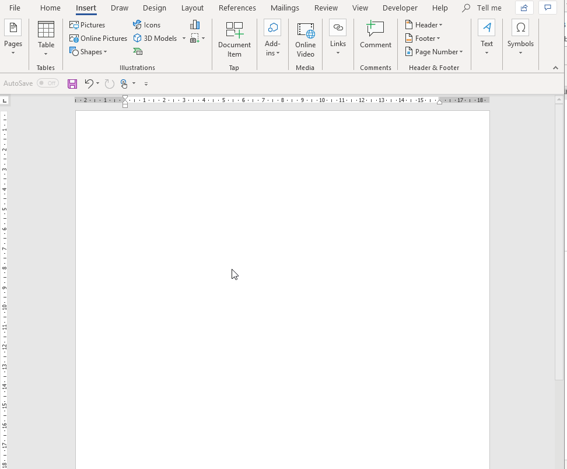567x469 pixels.
Task: Insert Pictures from this device
Action: click(x=87, y=24)
